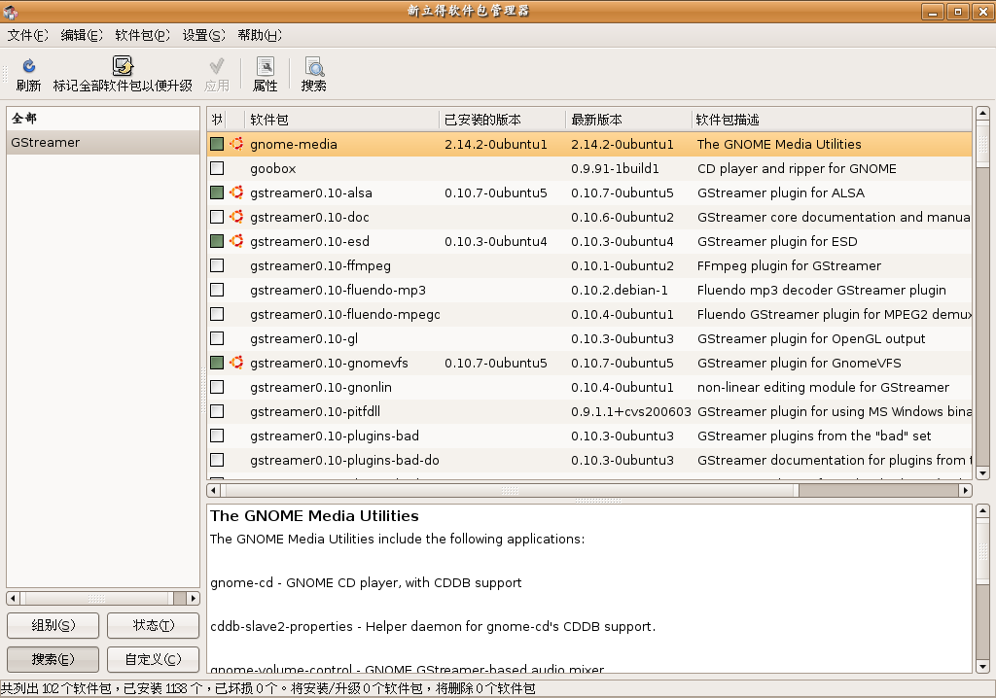Click the status bar package count text
The image size is (996, 698).
point(268,688)
